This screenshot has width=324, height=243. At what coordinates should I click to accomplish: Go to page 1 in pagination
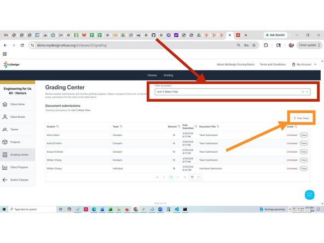(171, 177)
